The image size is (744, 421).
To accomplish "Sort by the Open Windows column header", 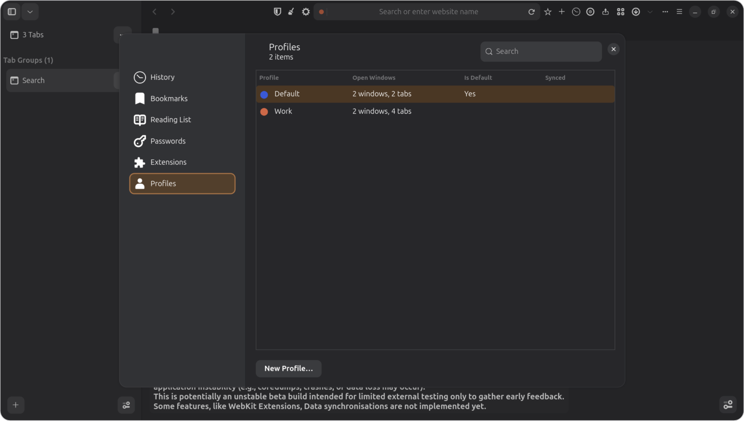I will (374, 78).
